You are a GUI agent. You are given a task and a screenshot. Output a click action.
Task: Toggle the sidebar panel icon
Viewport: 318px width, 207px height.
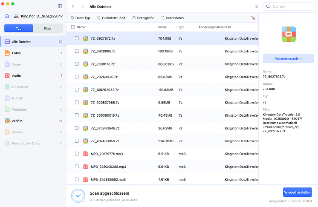point(60,6)
